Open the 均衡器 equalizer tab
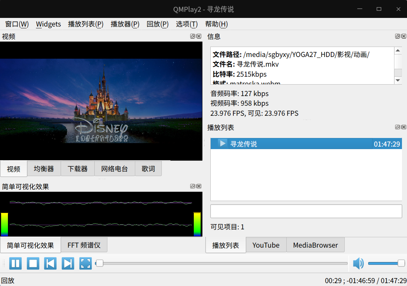The image size is (407, 286). 44,169
